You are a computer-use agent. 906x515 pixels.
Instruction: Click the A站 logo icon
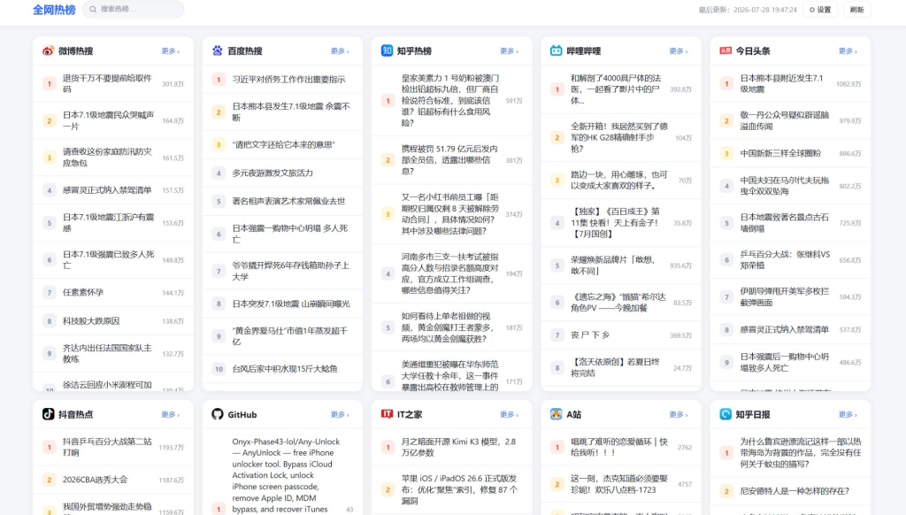556,414
